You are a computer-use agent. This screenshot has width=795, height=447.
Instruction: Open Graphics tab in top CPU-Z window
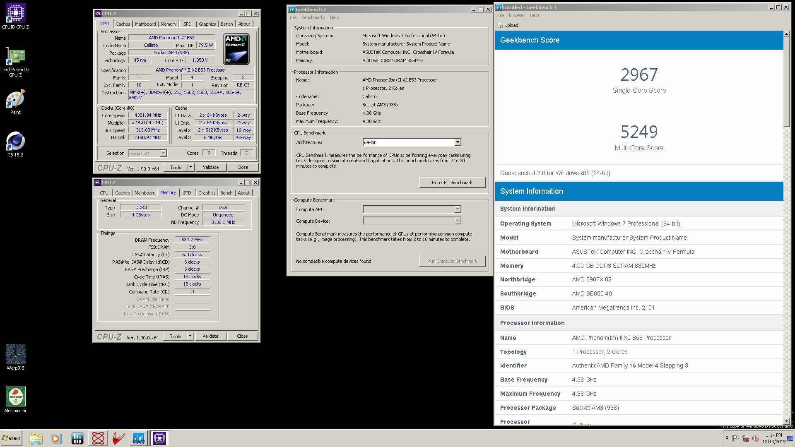point(207,24)
